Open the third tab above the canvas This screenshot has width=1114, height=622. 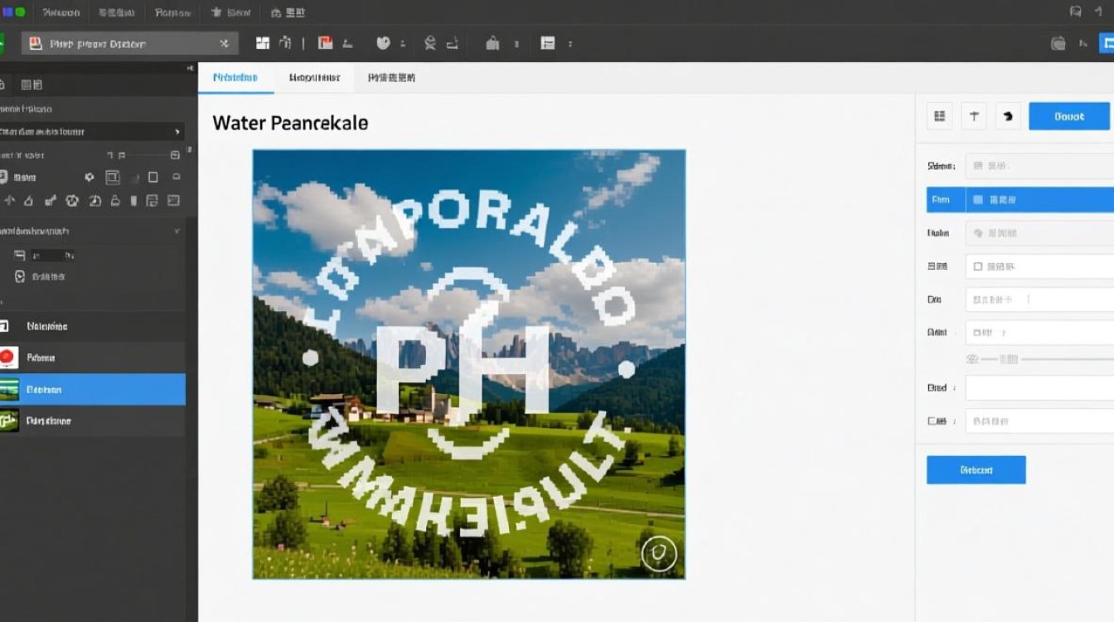391,78
